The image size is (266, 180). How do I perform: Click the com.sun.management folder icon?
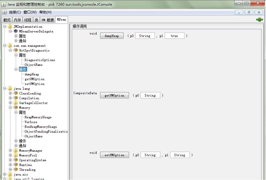click(10, 46)
